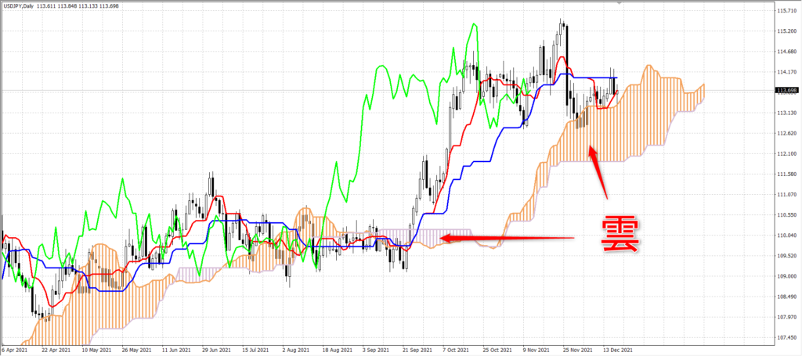Select the green Chikou span peak near October

[x=474, y=24]
